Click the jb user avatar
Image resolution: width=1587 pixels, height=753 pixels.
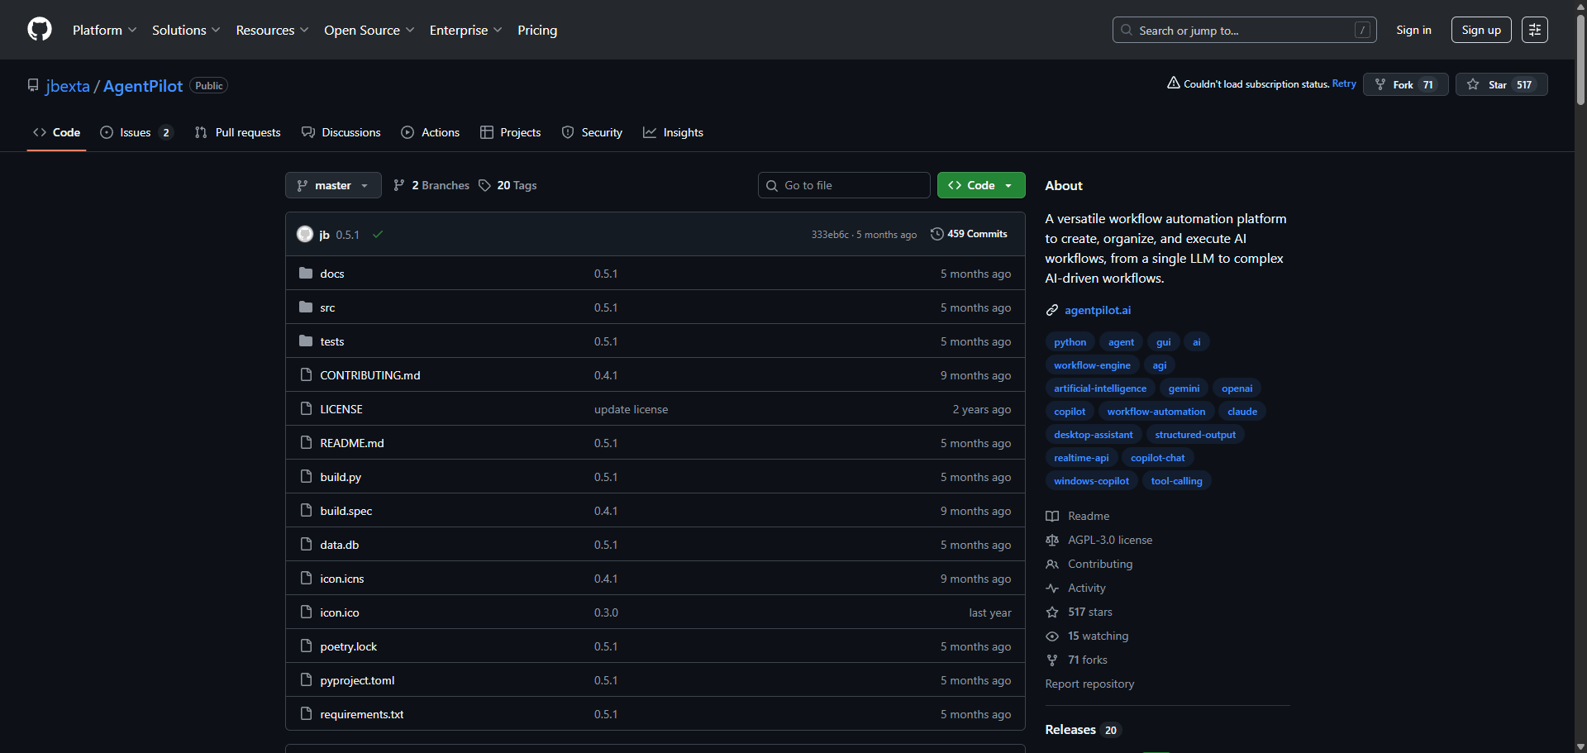pos(305,235)
